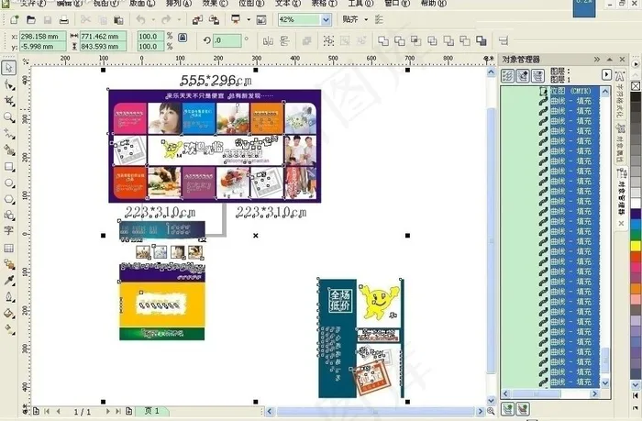The image size is (642, 421).
Task: Select the Eyedropper tool
Action: pyautogui.click(x=8, y=280)
